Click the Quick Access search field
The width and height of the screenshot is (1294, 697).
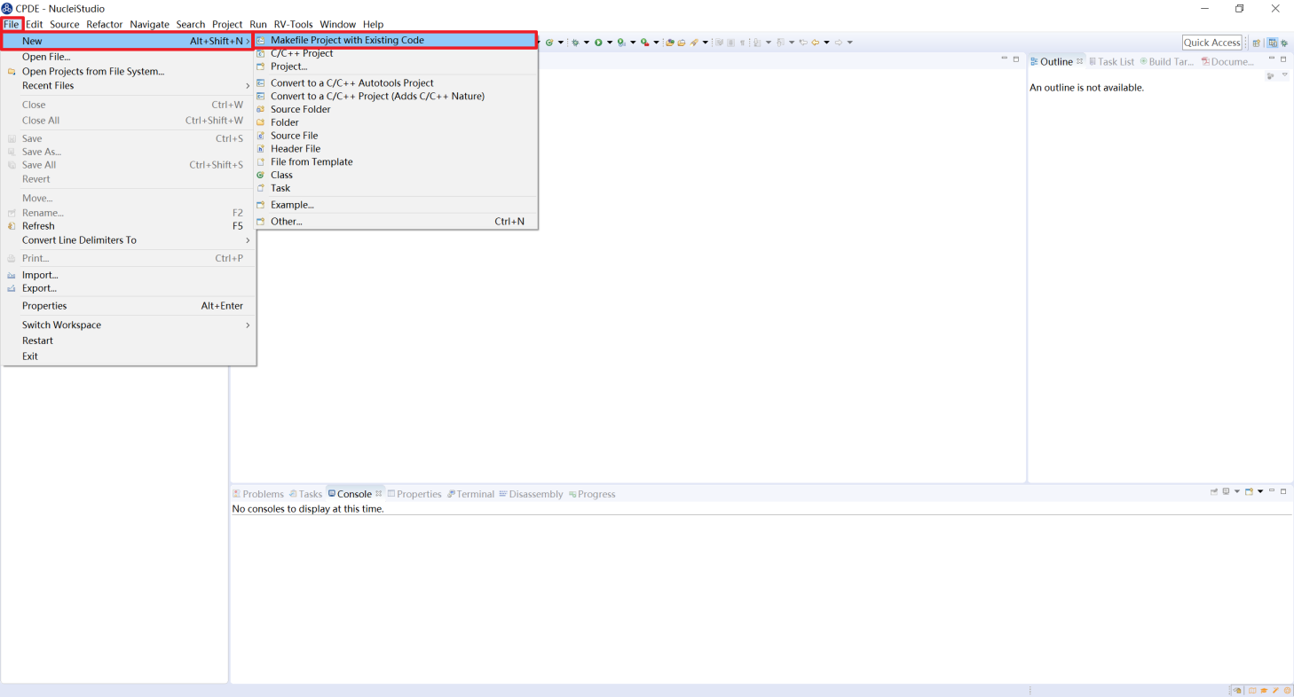pyautogui.click(x=1211, y=43)
